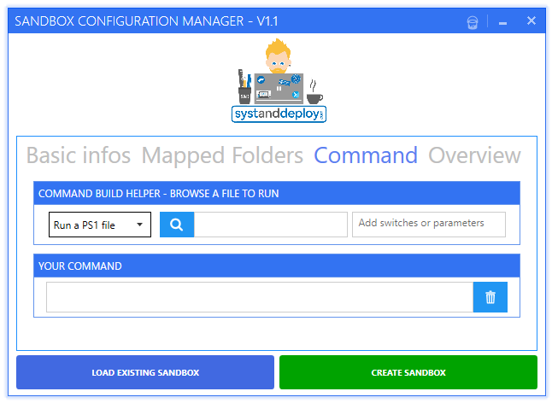
Task: Click inside the Your Command text box
Action: tap(260, 297)
